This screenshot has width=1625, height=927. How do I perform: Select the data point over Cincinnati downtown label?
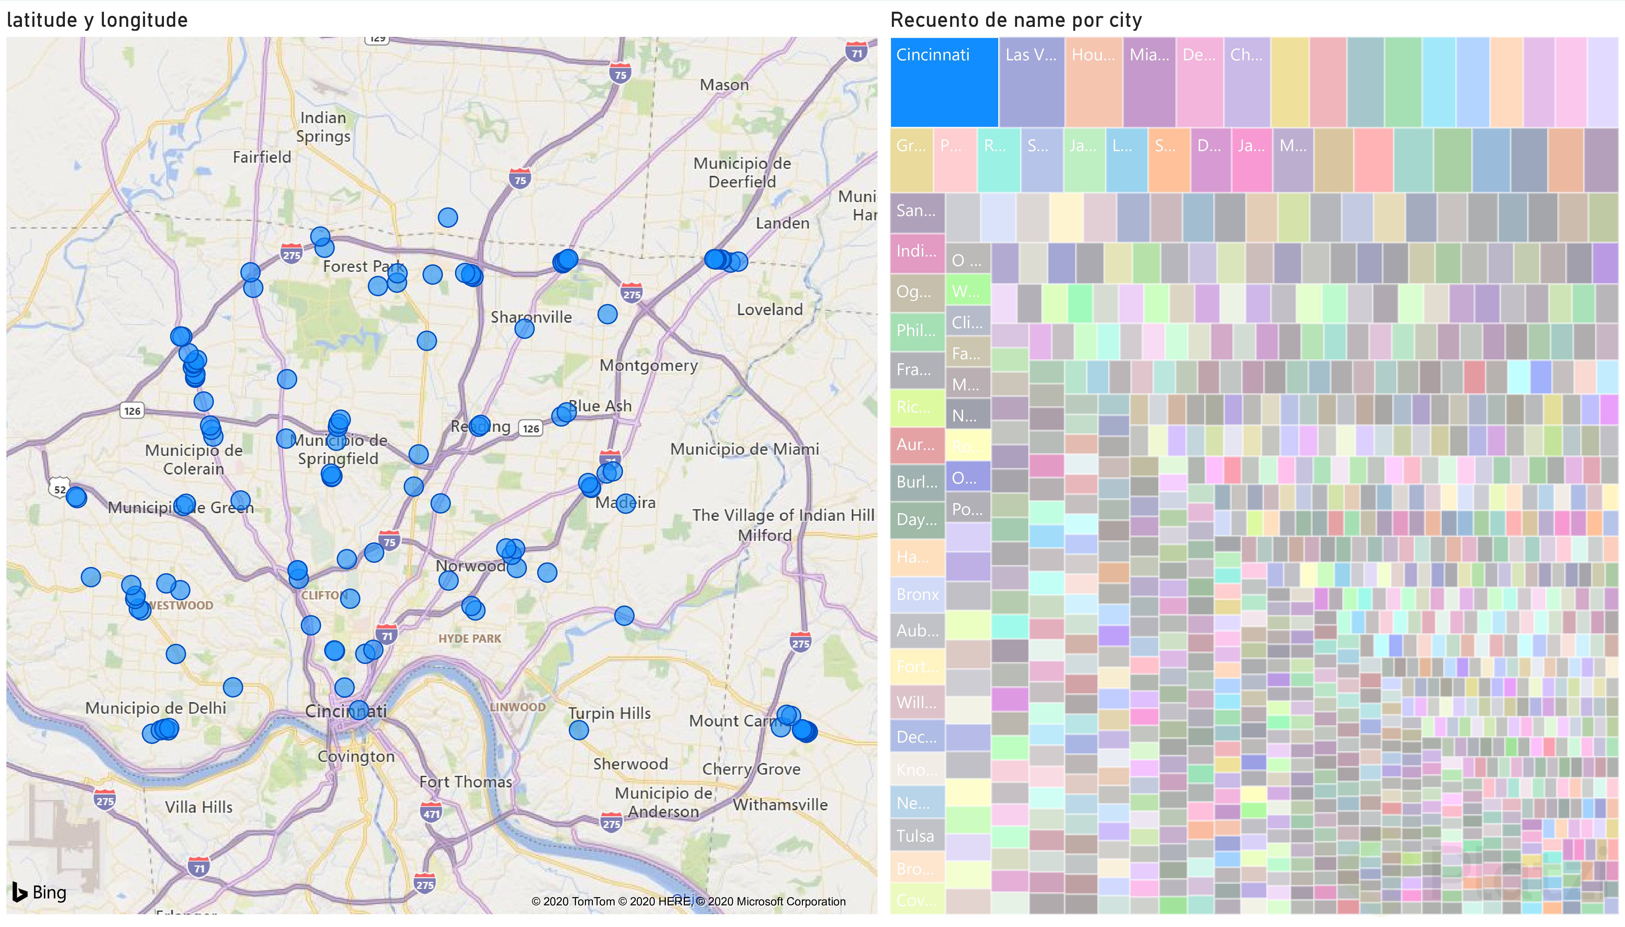click(359, 710)
